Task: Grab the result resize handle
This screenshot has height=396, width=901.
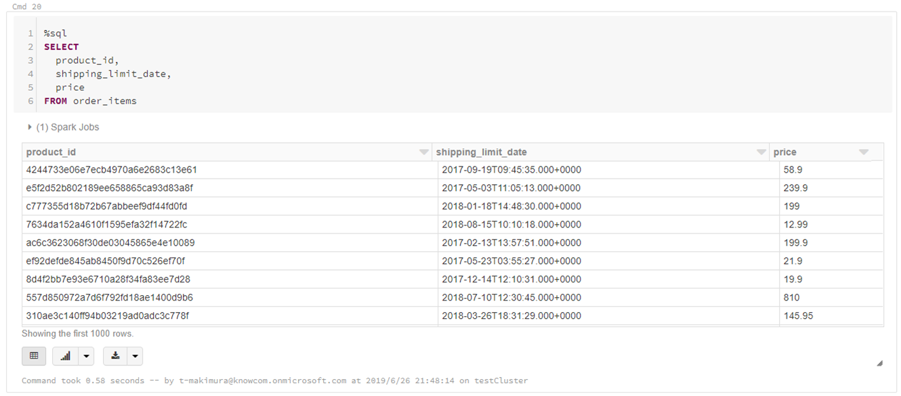Action: [879, 364]
